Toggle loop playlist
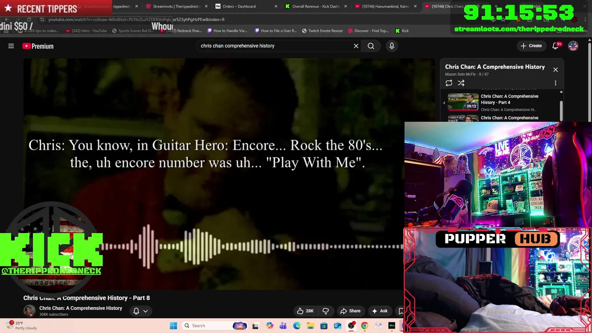The image size is (592, 333). [449, 83]
